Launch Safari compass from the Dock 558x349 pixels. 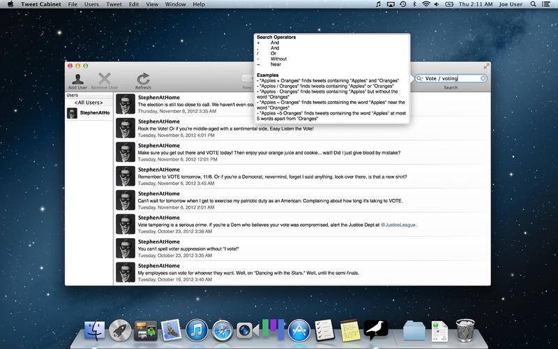tap(223, 331)
